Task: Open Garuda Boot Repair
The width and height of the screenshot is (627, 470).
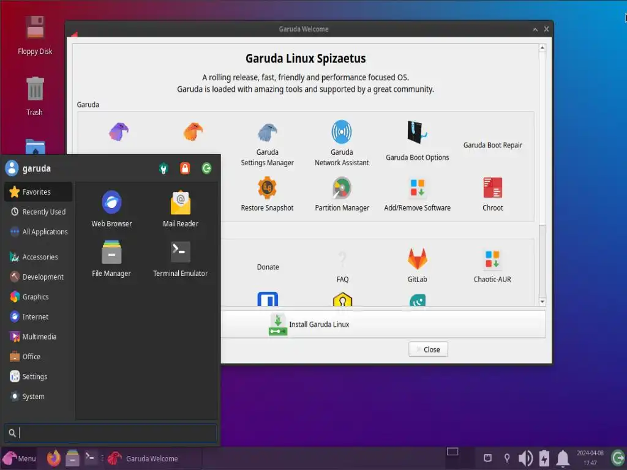Action: coord(492,145)
